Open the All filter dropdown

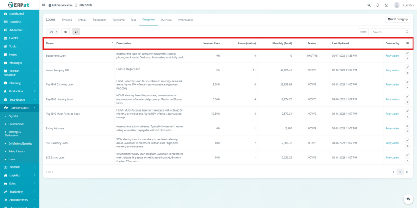tap(53, 31)
